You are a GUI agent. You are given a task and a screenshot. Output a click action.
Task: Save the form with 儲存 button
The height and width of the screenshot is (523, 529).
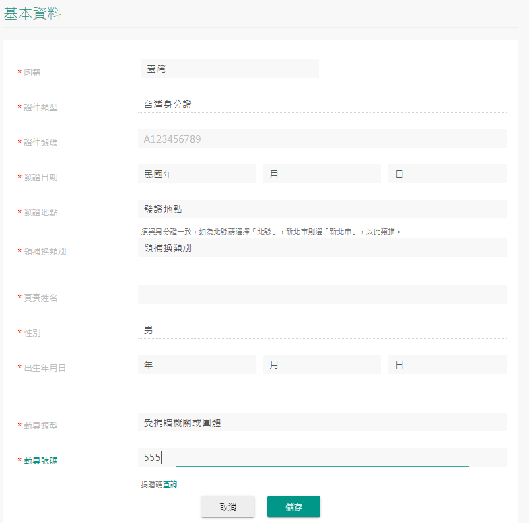point(293,507)
